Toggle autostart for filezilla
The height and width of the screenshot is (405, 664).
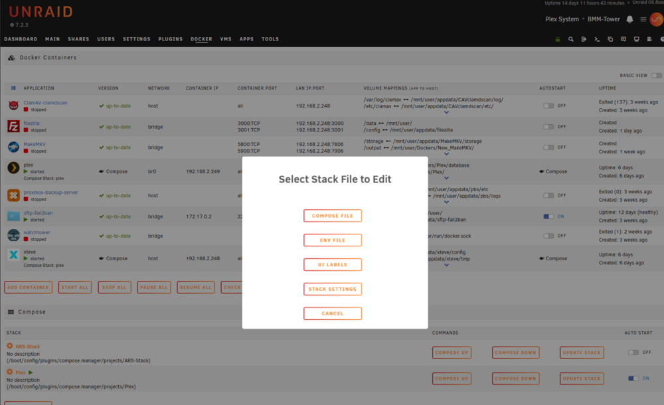coord(548,127)
